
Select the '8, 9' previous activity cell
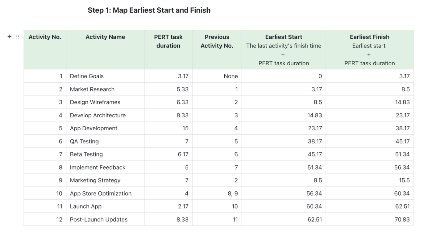[217, 193]
